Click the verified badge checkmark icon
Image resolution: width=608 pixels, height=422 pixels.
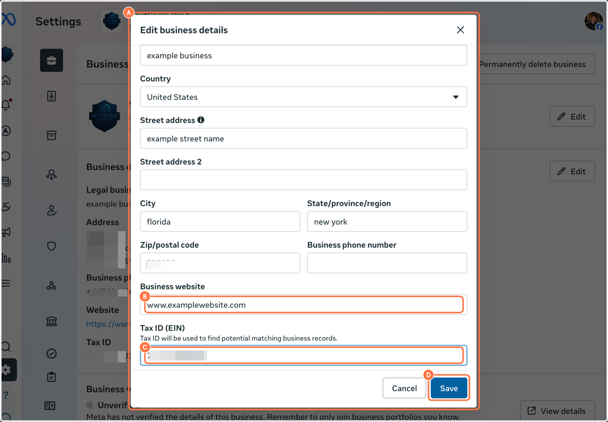pyautogui.click(x=52, y=353)
